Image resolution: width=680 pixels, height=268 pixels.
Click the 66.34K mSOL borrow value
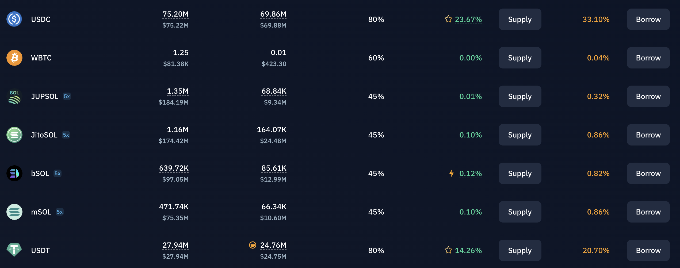click(274, 206)
